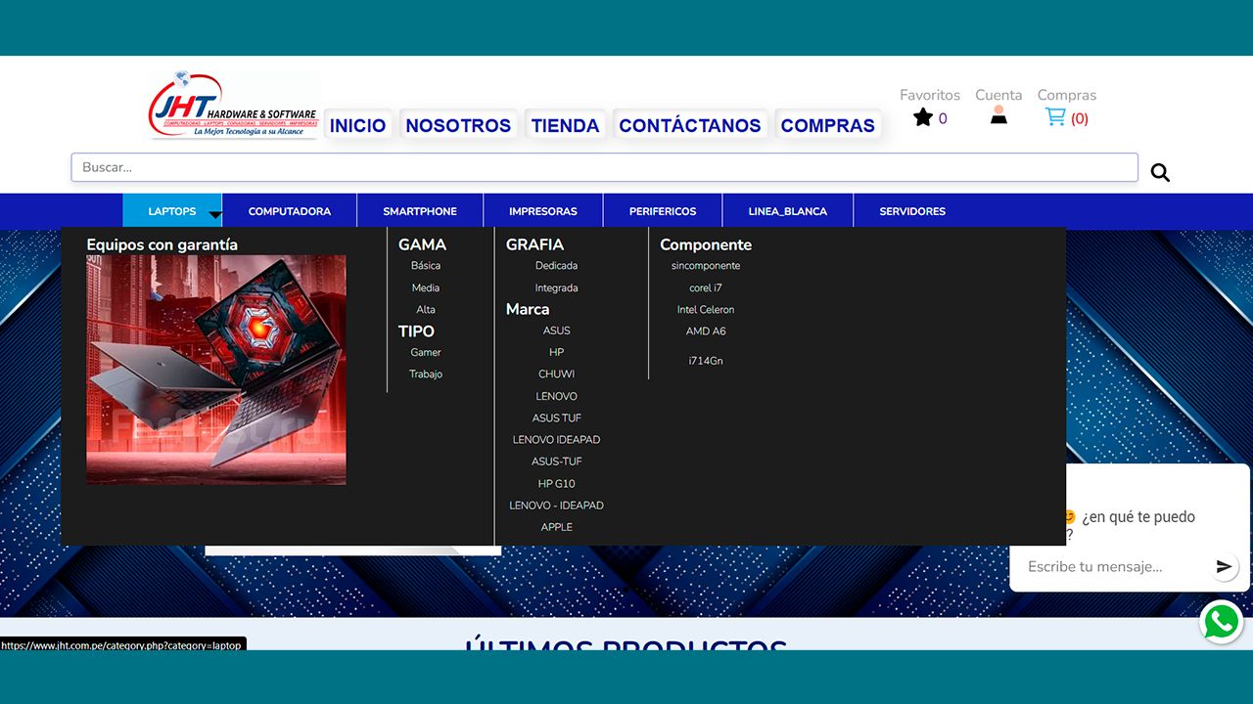Select AMD A6 component
Image resolution: width=1253 pixels, height=704 pixels.
(x=706, y=331)
